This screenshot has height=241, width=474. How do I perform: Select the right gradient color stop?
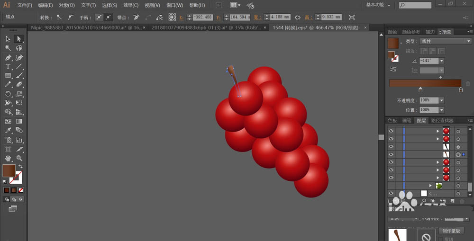(460, 89)
